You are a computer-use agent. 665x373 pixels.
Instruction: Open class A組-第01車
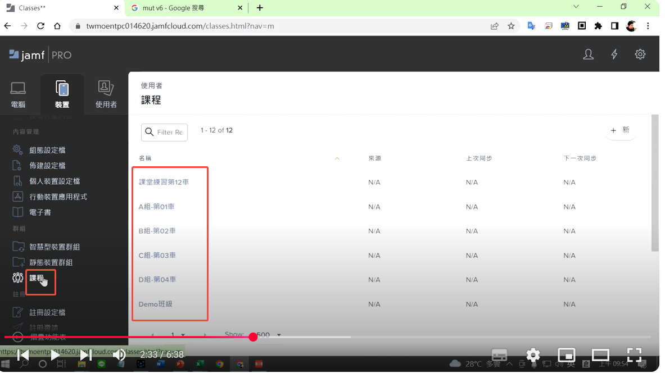click(x=156, y=207)
